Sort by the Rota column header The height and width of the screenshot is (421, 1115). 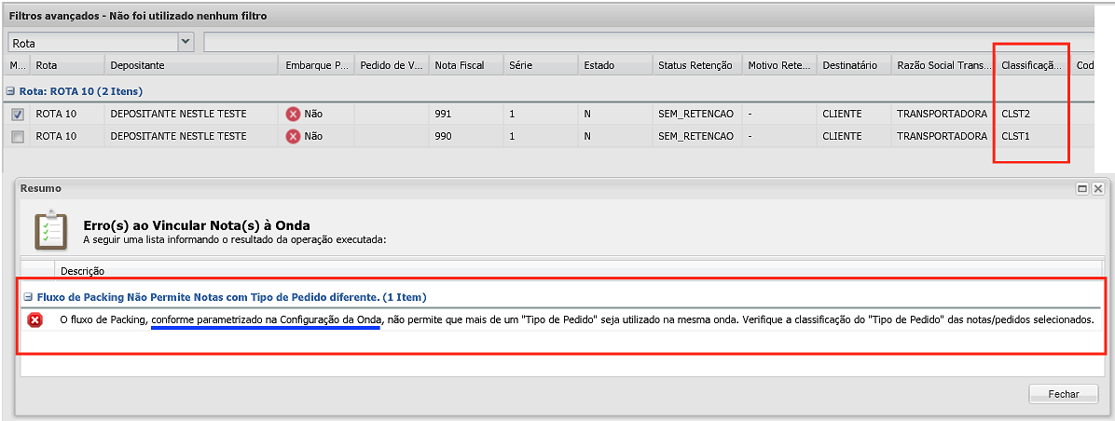coord(67,65)
